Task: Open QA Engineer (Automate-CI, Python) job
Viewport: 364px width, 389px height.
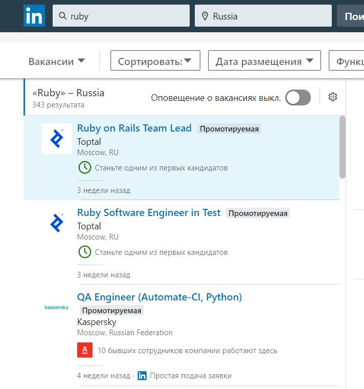Action: (160, 297)
